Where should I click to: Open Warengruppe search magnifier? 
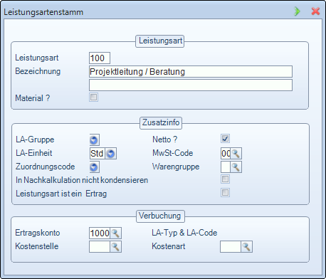tap(236, 167)
